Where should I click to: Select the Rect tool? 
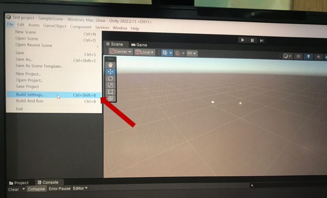[110, 92]
